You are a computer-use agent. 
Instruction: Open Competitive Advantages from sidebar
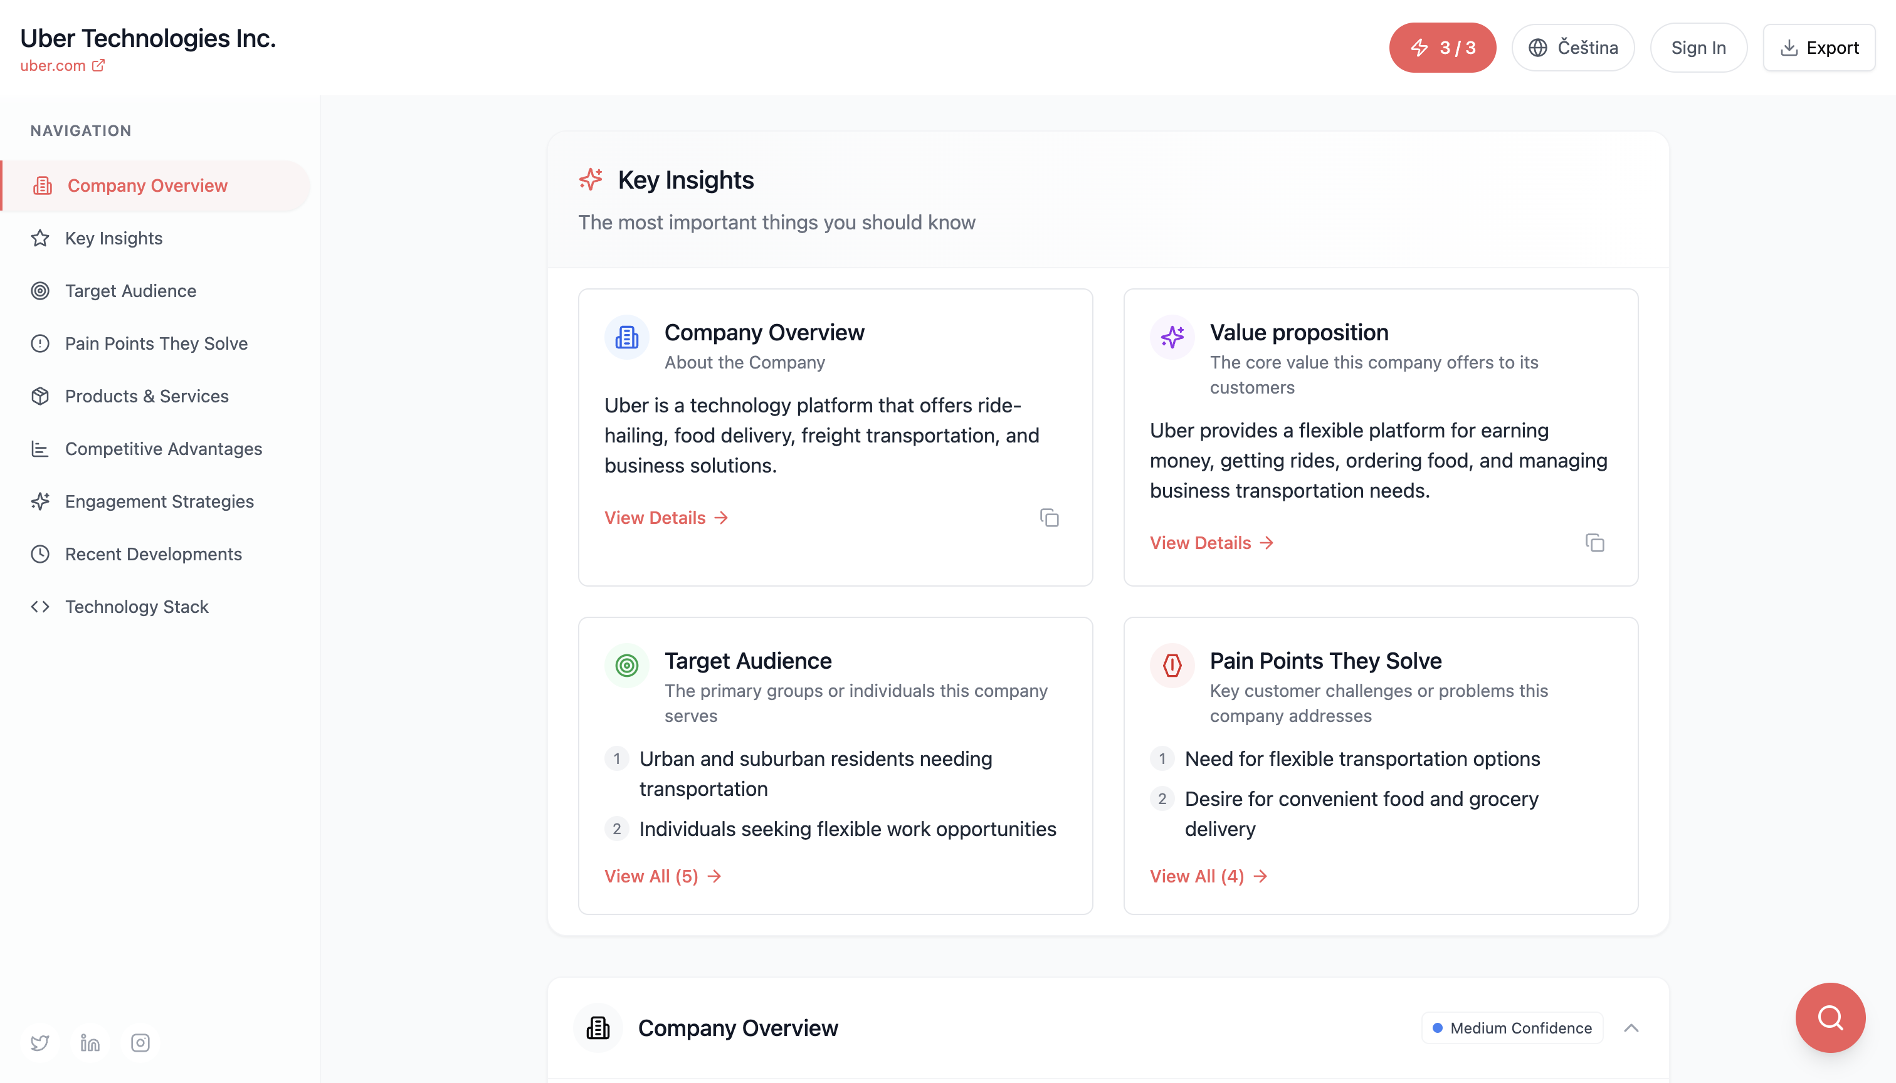click(164, 449)
